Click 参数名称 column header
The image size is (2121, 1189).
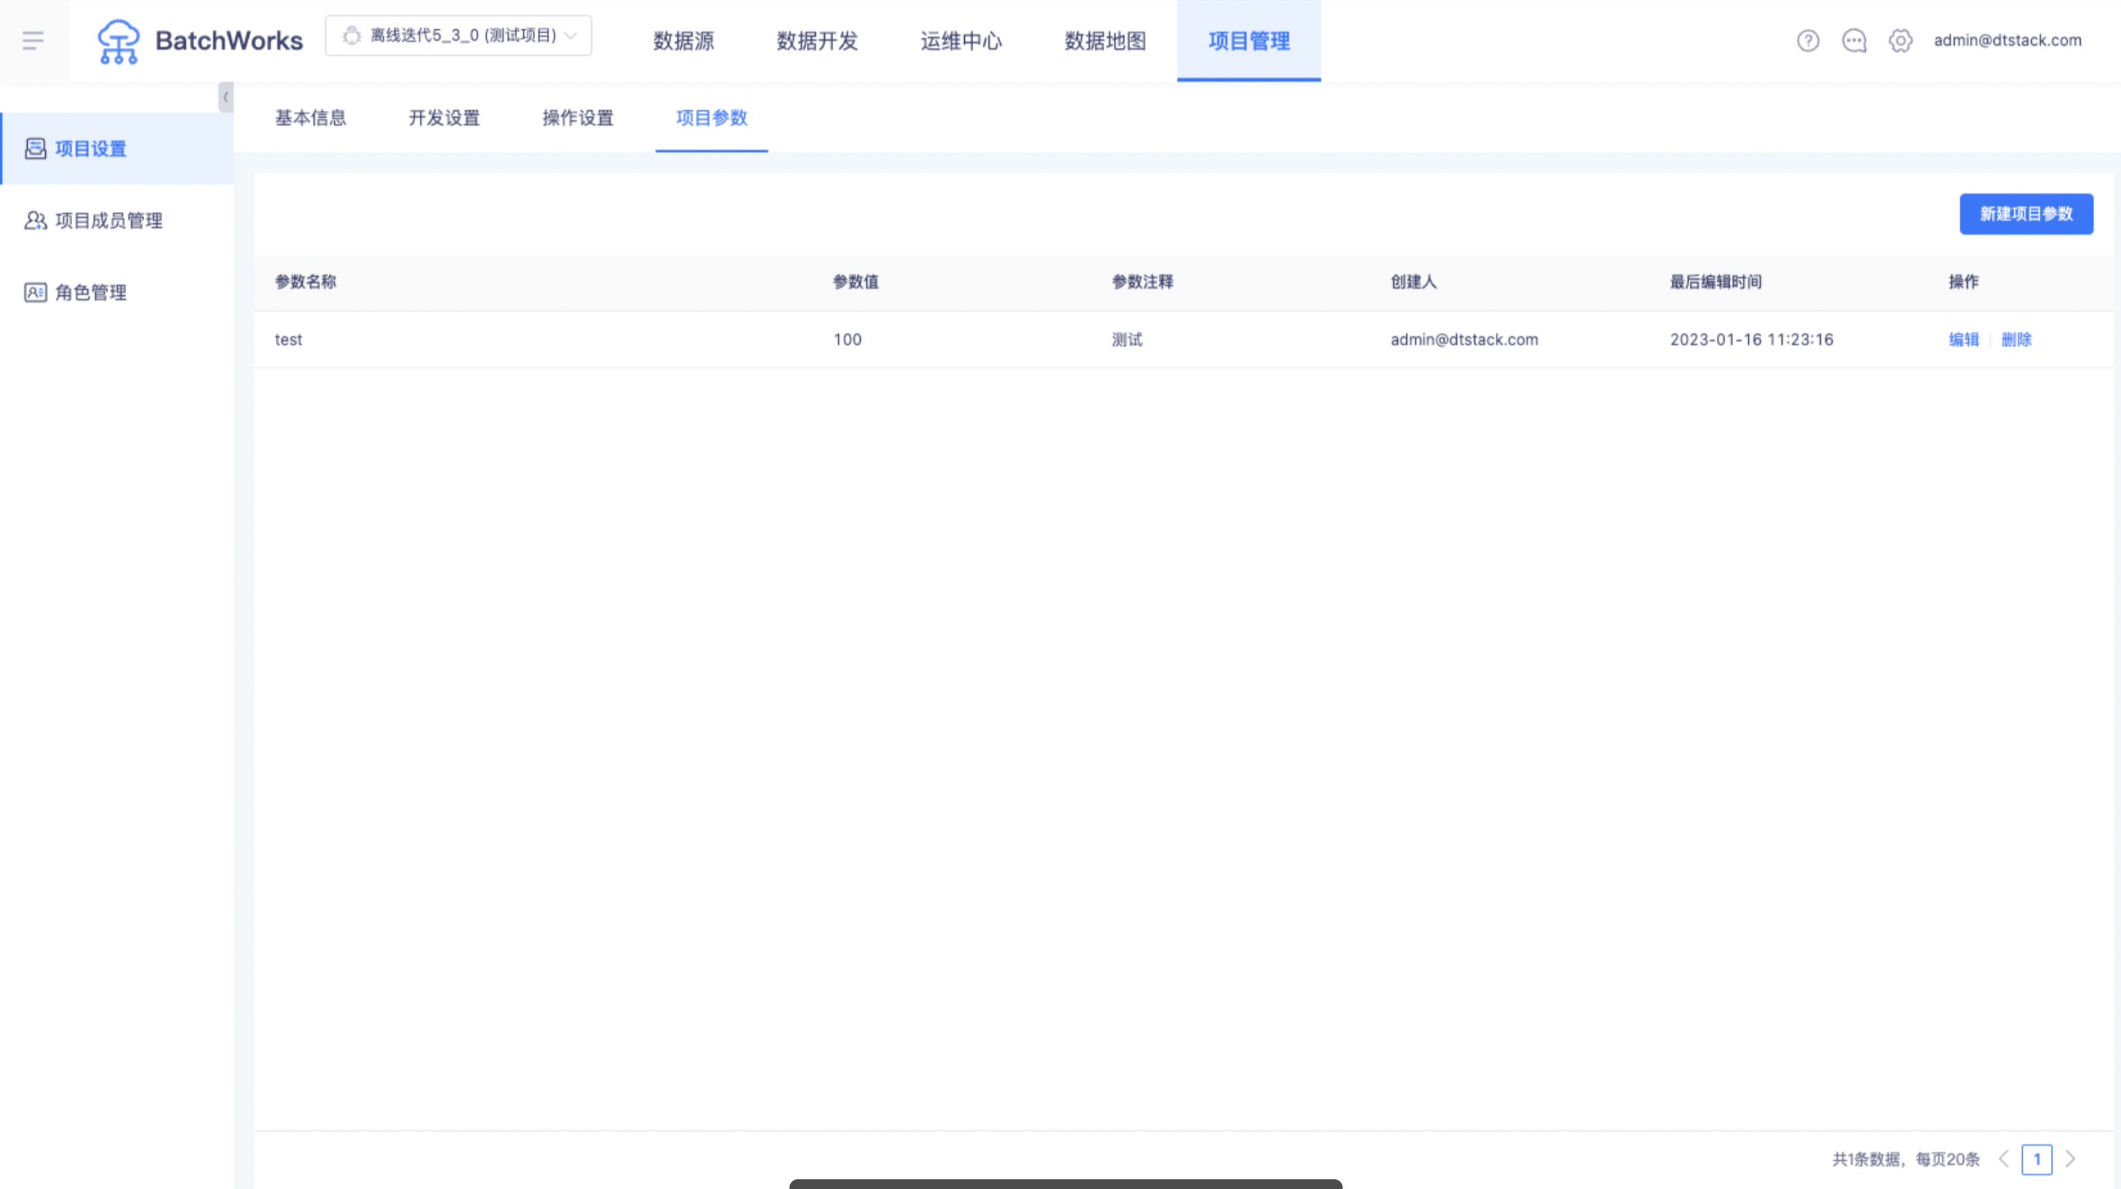coord(306,282)
